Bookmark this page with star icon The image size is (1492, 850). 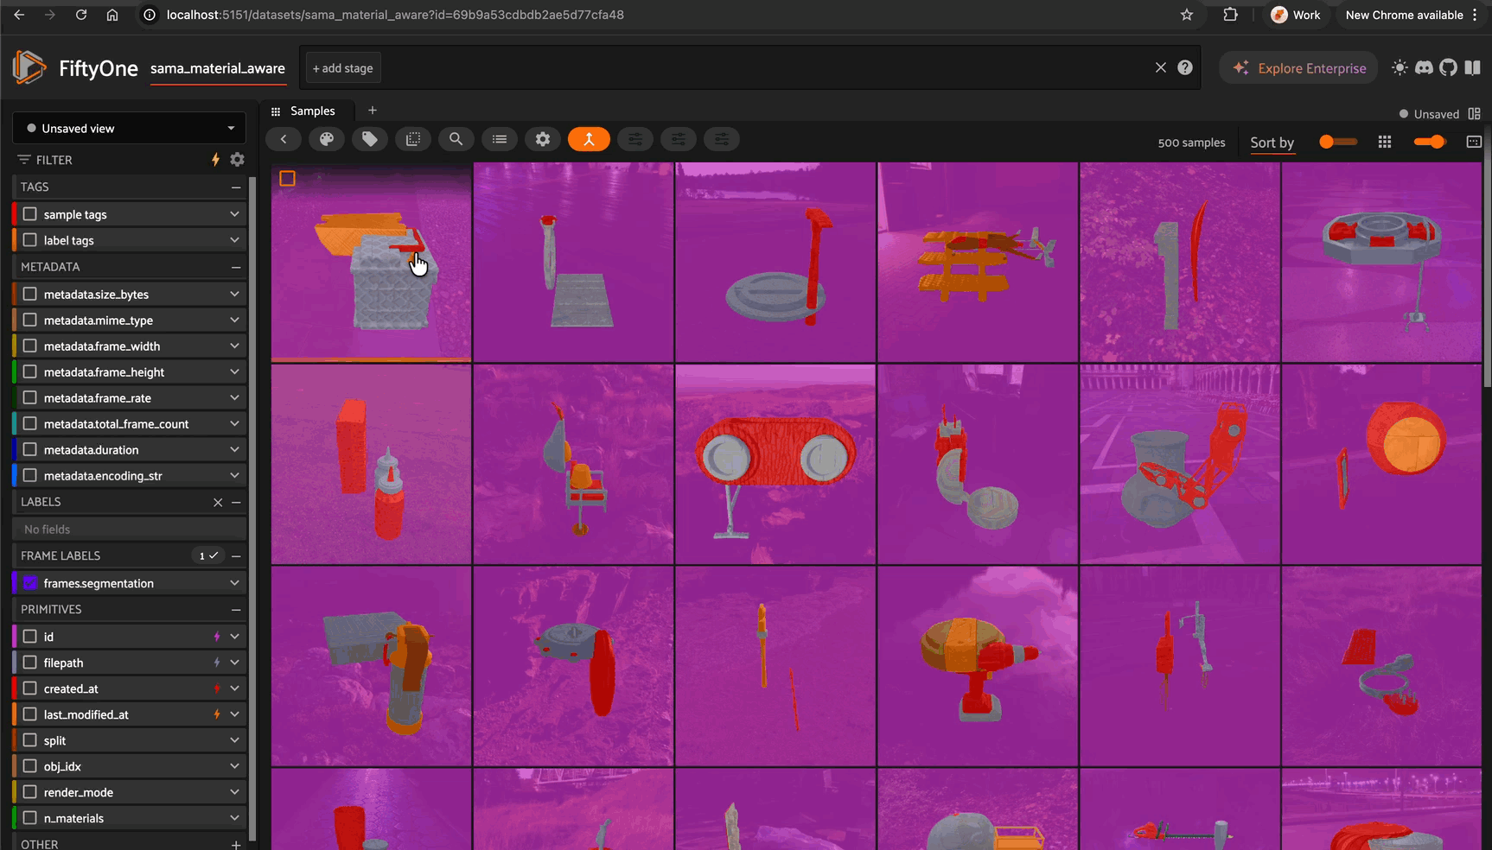click(1187, 15)
